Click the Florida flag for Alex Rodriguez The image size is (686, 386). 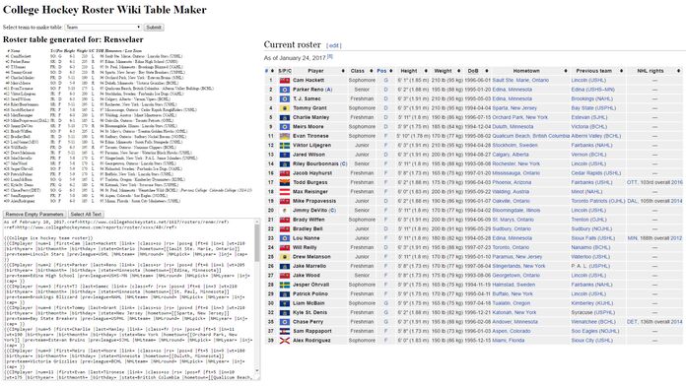(x=285, y=341)
